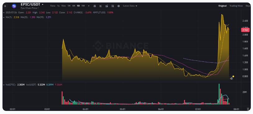Click the Vol(EPIC) value 2.383M
This screenshot has width=253, height=114.
pos(21,85)
